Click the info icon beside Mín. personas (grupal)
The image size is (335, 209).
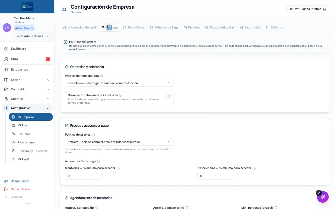click(276, 208)
